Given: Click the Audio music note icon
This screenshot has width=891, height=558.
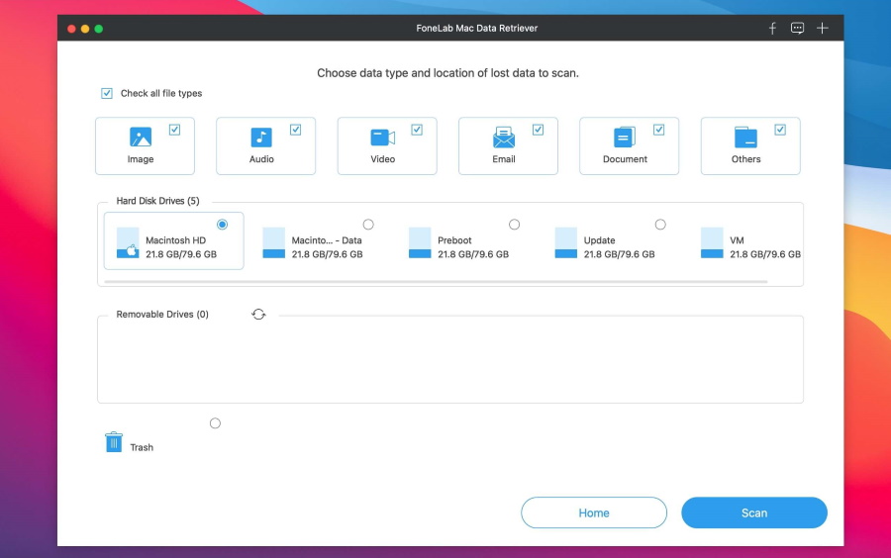Looking at the screenshot, I should 261,138.
